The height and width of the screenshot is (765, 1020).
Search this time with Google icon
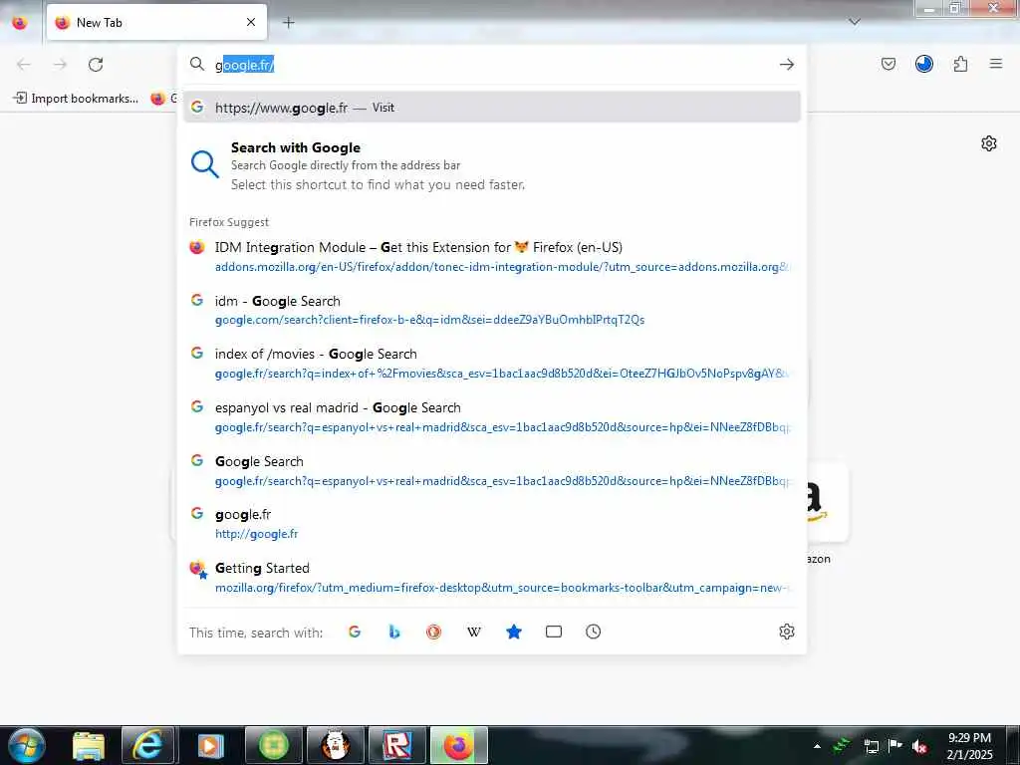click(355, 632)
